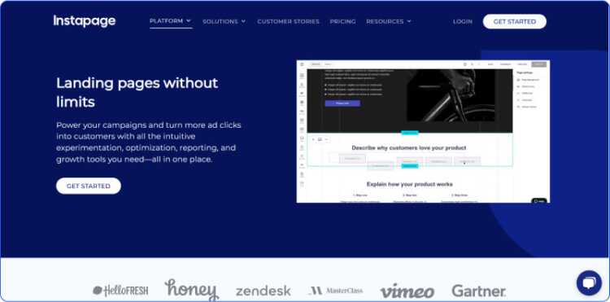Screen dimensions: 610x302
Task: Click the Gartner logo
Action: pyautogui.click(x=479, y=291)
